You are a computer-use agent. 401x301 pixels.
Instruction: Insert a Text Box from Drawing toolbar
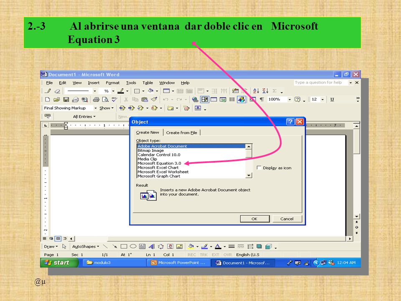(142, 247)
